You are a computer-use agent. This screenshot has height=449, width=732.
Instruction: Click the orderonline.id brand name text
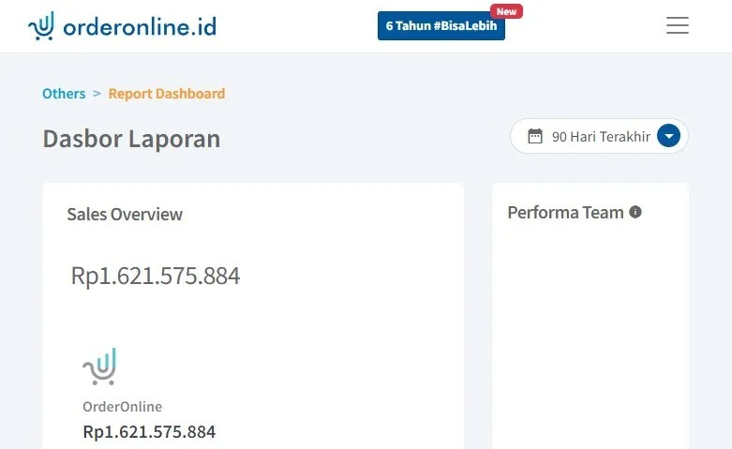coord(140,26)
